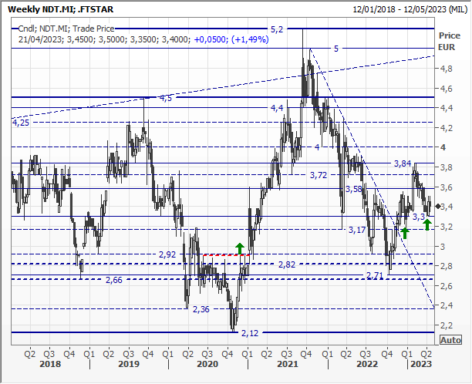
Task: Click the green arrow above the red dashed line
Action: (x=240, y=248)
